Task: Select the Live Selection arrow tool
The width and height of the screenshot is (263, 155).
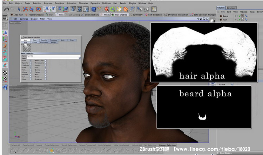Action: click(19, 9)
